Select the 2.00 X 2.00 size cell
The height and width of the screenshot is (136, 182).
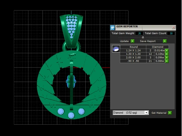click(133, 57)
